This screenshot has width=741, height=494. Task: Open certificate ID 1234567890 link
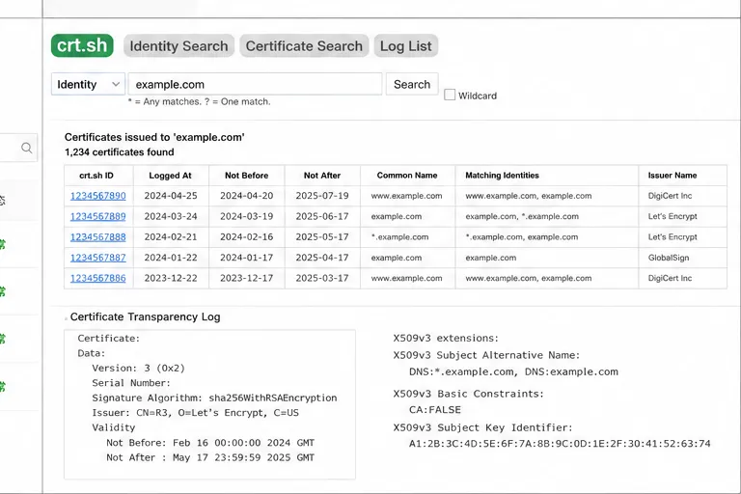(98, 196)
